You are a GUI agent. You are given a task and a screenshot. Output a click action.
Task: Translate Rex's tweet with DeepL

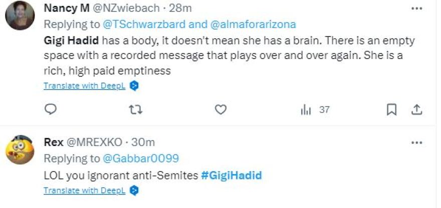85,190
